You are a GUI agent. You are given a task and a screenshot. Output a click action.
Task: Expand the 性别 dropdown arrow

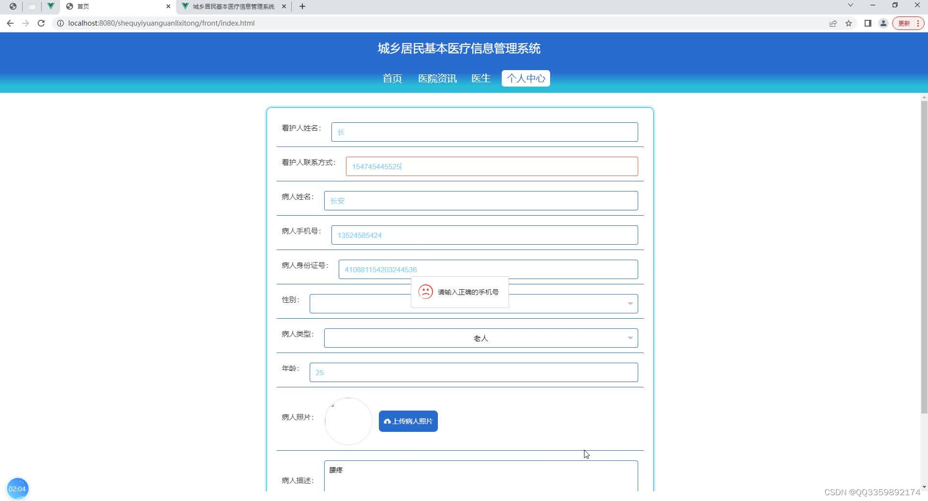(630, 304)
